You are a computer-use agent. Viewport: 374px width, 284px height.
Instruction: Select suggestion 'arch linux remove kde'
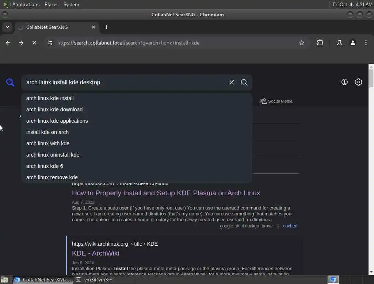pyautogui.click(x=137, y=177)
